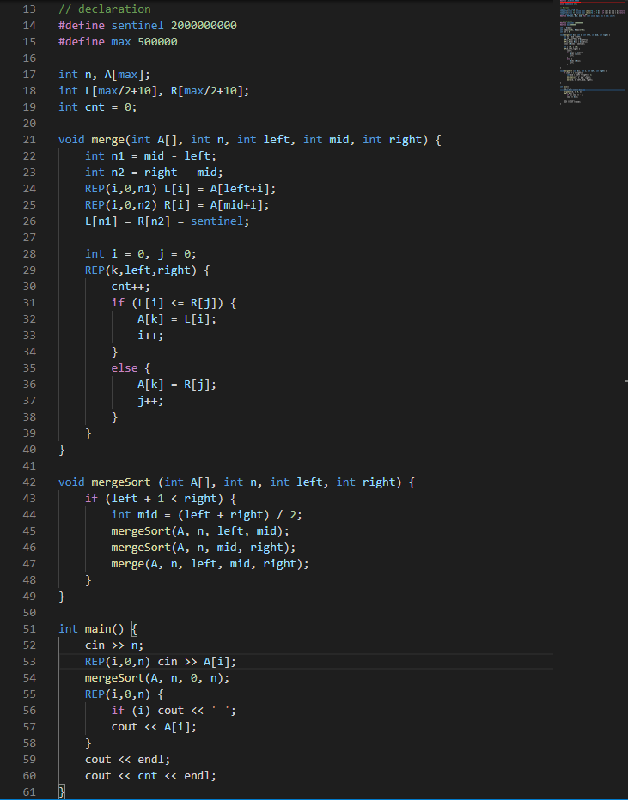Screen dimensions: 628x800
Task: Click the 'sentinel' word on line 26
Action: [217, 221]
